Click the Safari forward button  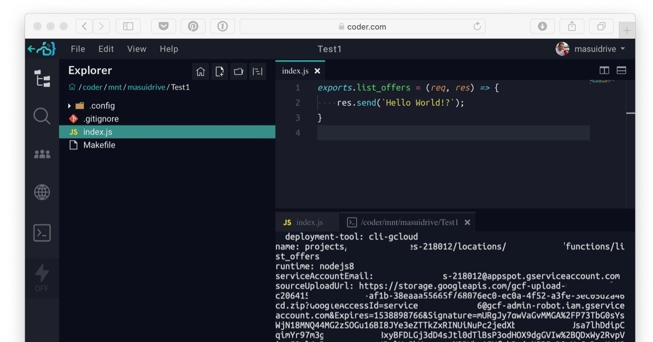[101, 26]
